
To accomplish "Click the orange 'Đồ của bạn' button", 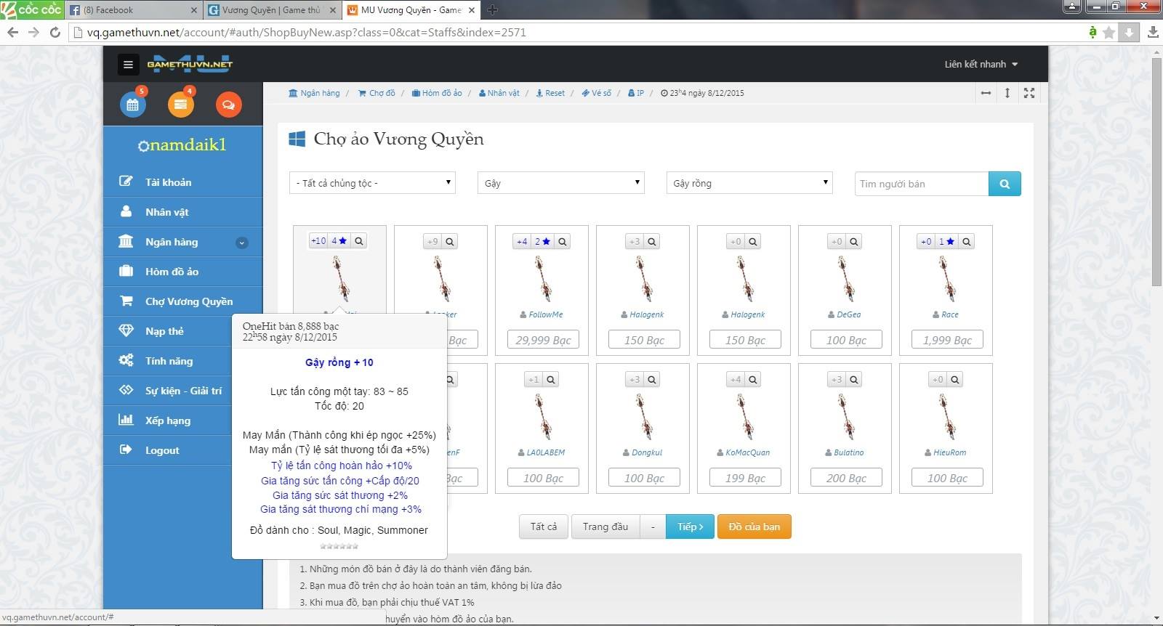I will click(x=754, y=527).
